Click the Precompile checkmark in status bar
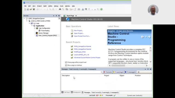The height and width of the screenshot is (98, 175). coord(115,95)
